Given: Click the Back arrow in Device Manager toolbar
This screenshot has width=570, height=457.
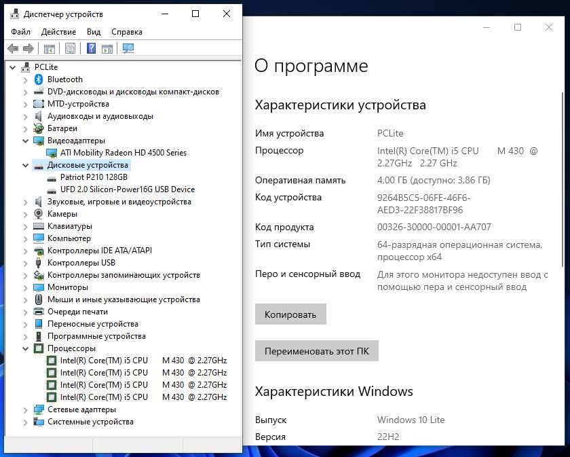Looking at the screenshot, I should pyautogui.click(x=13, y=48).
